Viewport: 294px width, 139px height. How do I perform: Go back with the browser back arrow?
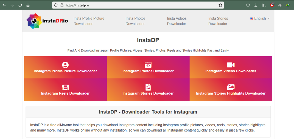coord(4,5)
